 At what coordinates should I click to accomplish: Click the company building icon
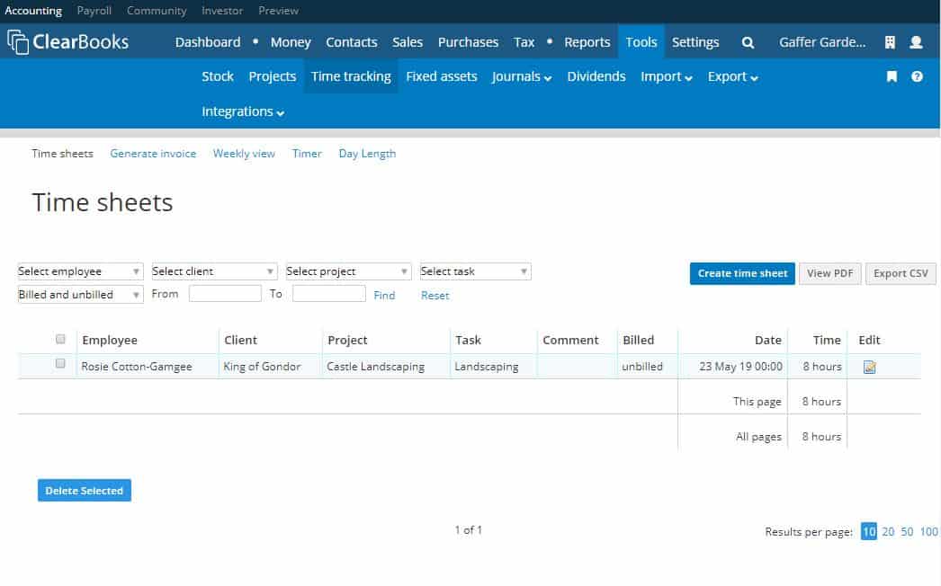890,42
